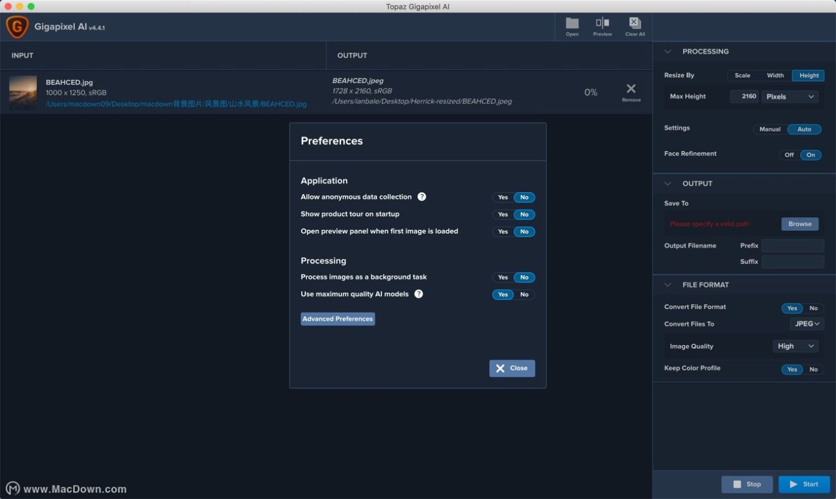Set maximum quality AI models to No
The width and height of the screenshot is (836, 499).
coord(524,295)
